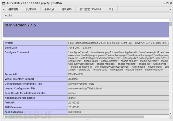
Task: Minimize the As-Exploits window
Action: (x=164, y=3)
